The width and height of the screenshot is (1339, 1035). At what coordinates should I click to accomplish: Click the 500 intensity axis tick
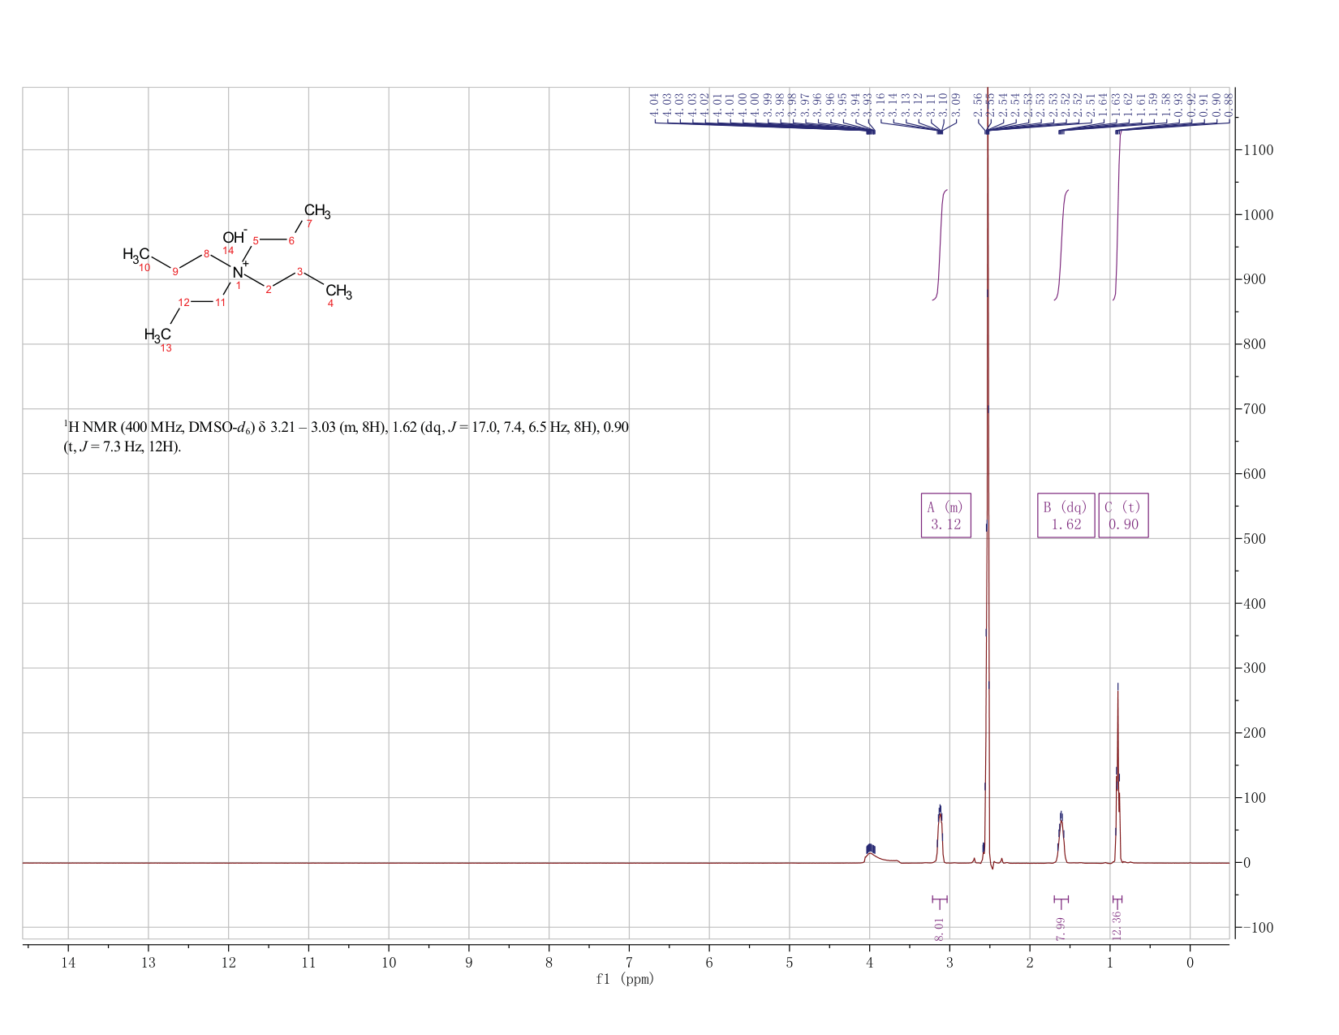coord(1255,538)
